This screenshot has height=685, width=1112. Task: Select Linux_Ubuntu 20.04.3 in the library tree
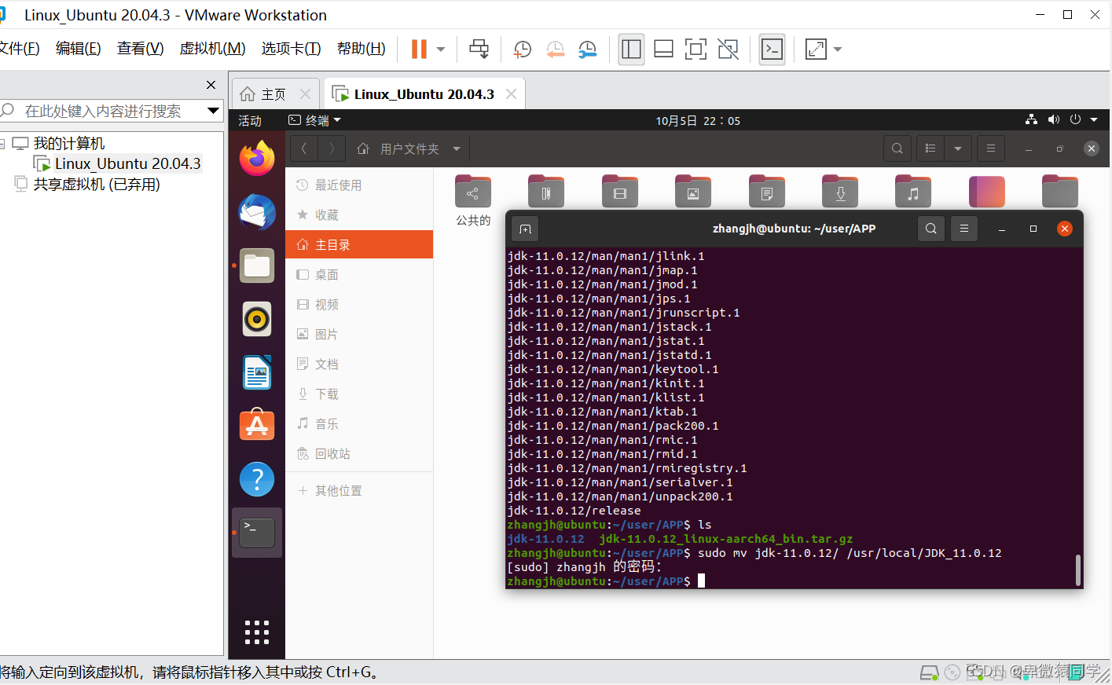coord(126,163)
